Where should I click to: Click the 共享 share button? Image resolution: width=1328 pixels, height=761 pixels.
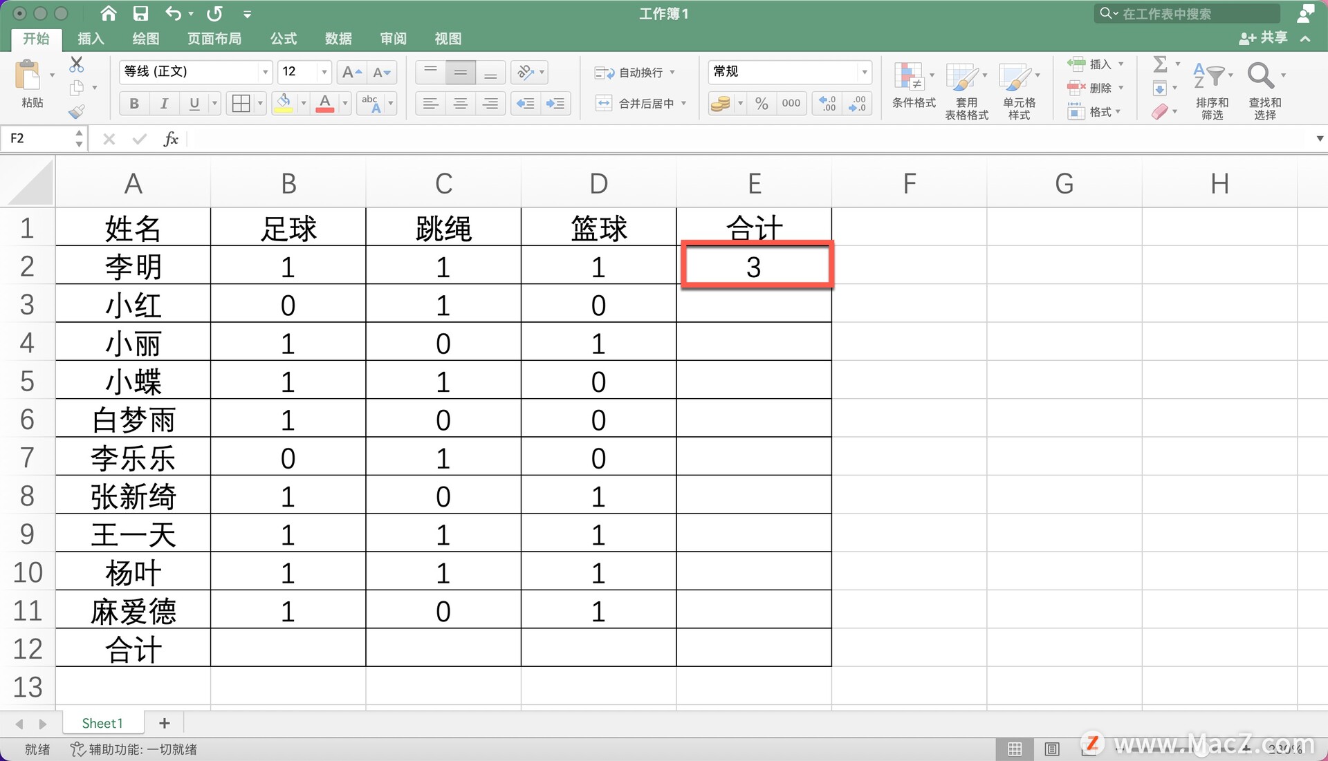point(1264,38)
